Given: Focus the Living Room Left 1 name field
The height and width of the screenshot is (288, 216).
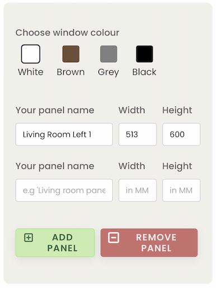Looking at the screenshot, I should pyautogui.click(x=64, y=134).
